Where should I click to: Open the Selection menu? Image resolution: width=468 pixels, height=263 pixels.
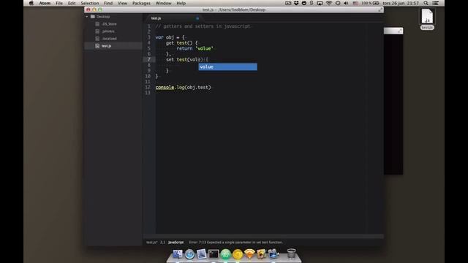click(89, 3)
